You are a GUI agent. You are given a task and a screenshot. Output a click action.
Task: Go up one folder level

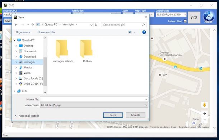[x=33, y=25]
